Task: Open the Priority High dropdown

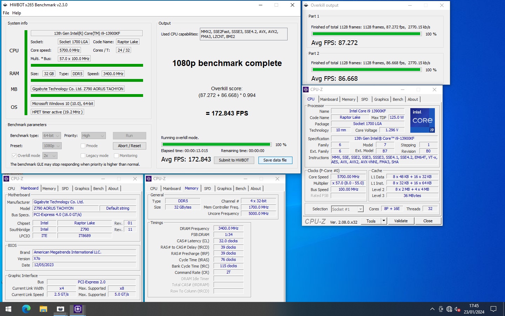Action: [x=93, y=136]
